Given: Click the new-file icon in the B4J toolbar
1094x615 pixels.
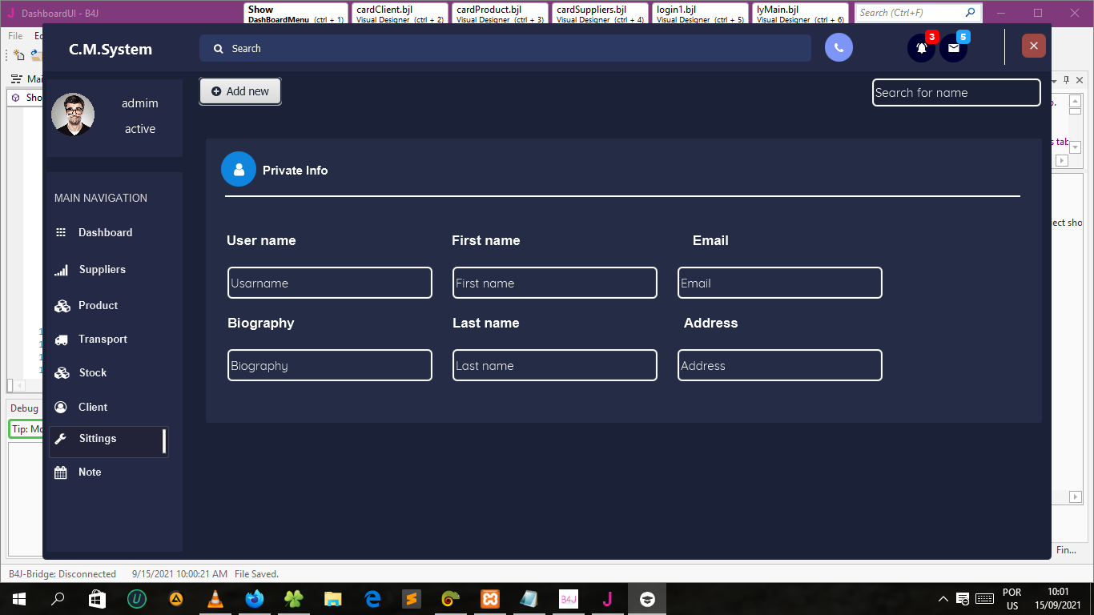Looking at the screenshot, I should [x=19, y=55].
